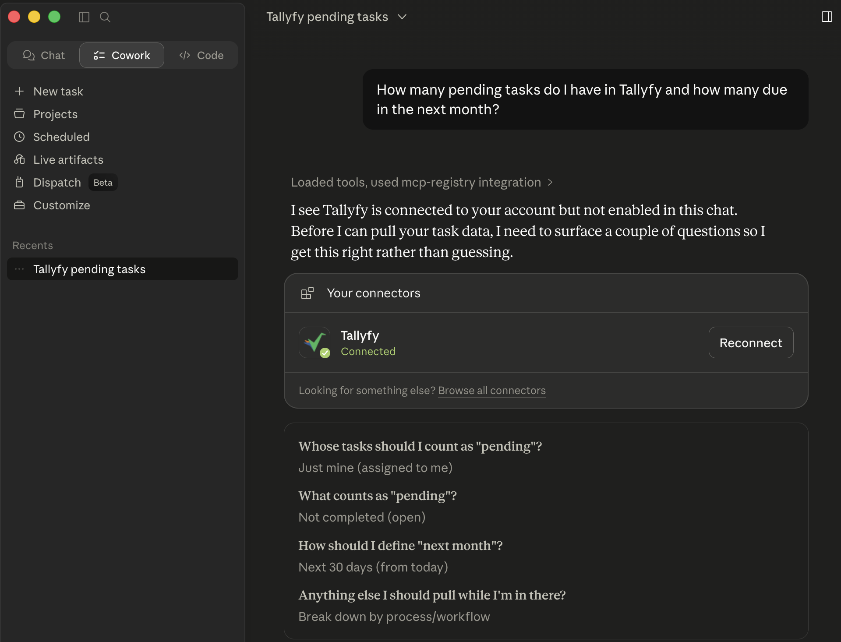The width and height of the screenshot is (841, 642).
Task: Open the Scheduled section
Action: [x=61, y=137]
